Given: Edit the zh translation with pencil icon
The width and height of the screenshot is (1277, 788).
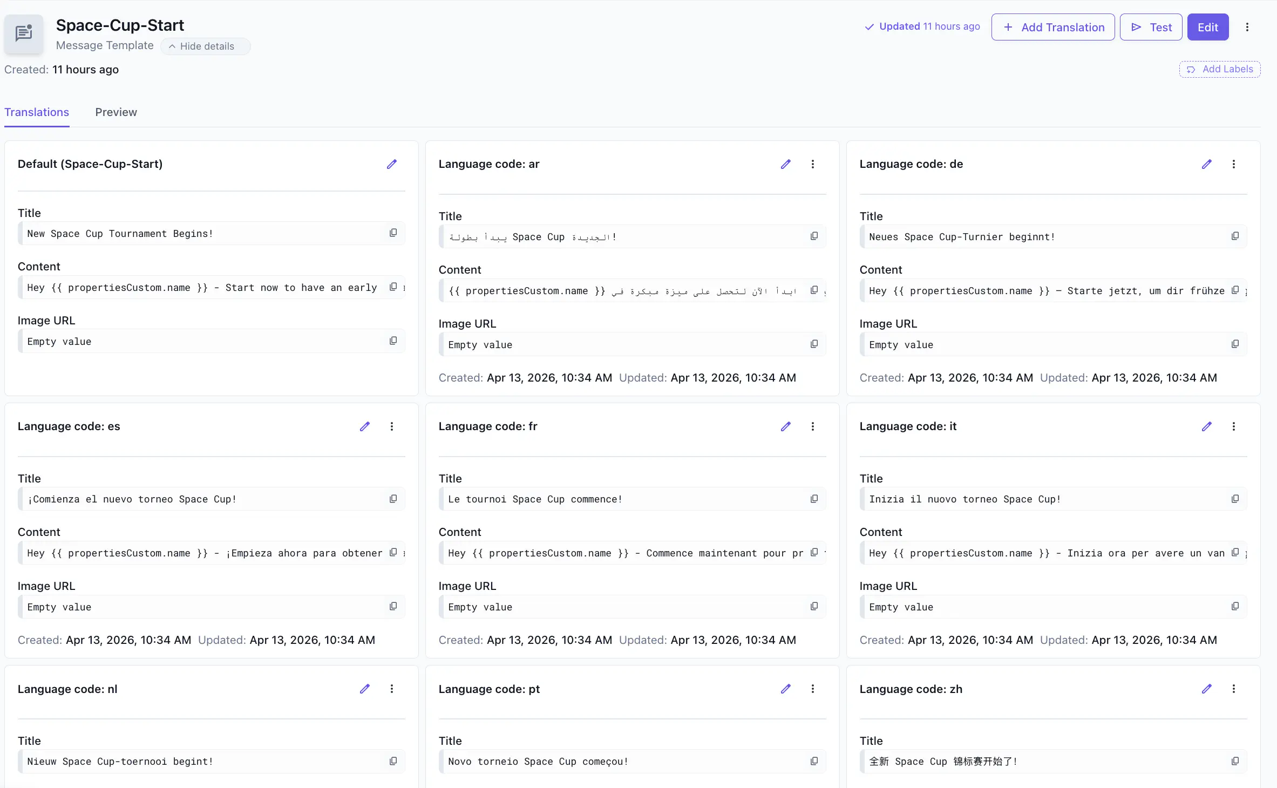Looking at the screenshot, I should pyautogui.click(x=1207, y=689).
